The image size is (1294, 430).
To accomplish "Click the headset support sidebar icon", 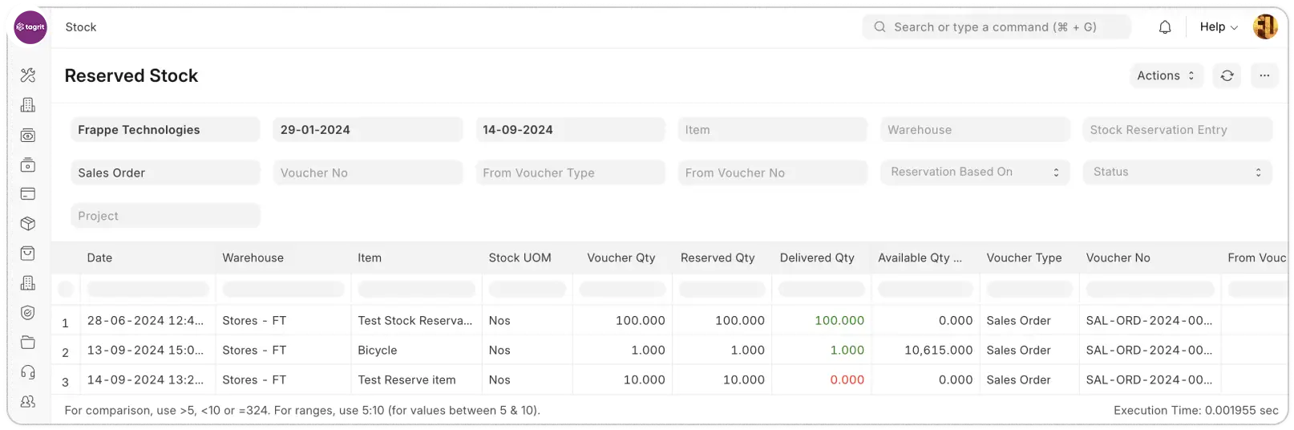I will point(28,372).
